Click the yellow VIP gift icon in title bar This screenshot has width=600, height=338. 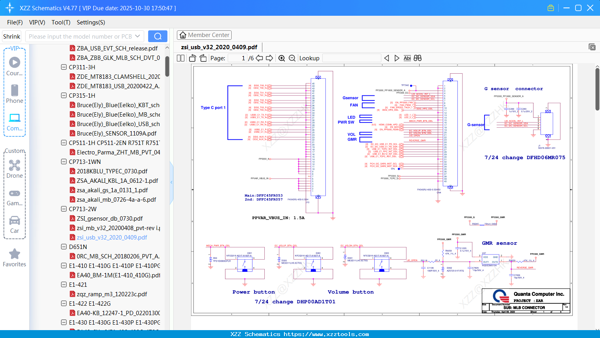551,8
